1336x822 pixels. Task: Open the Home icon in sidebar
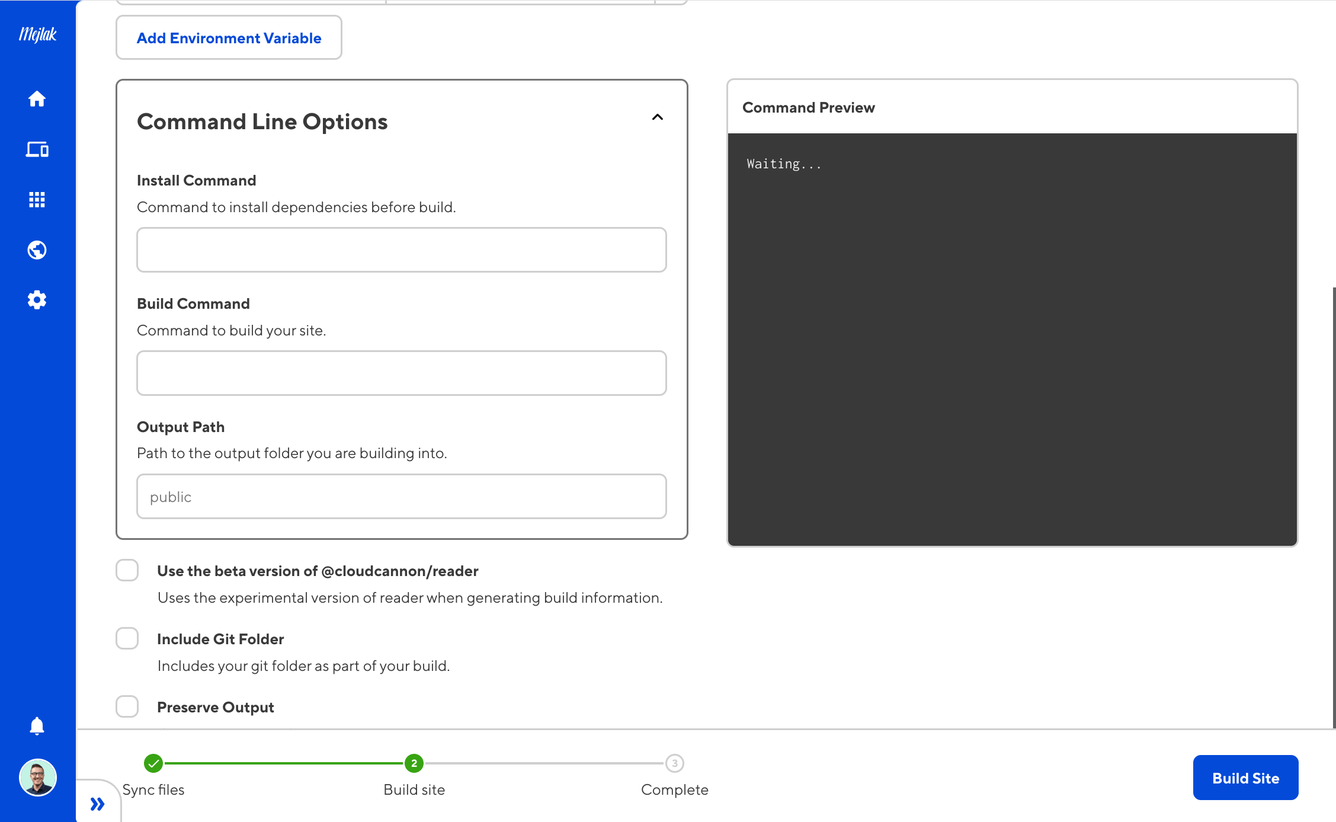[37, 99]
